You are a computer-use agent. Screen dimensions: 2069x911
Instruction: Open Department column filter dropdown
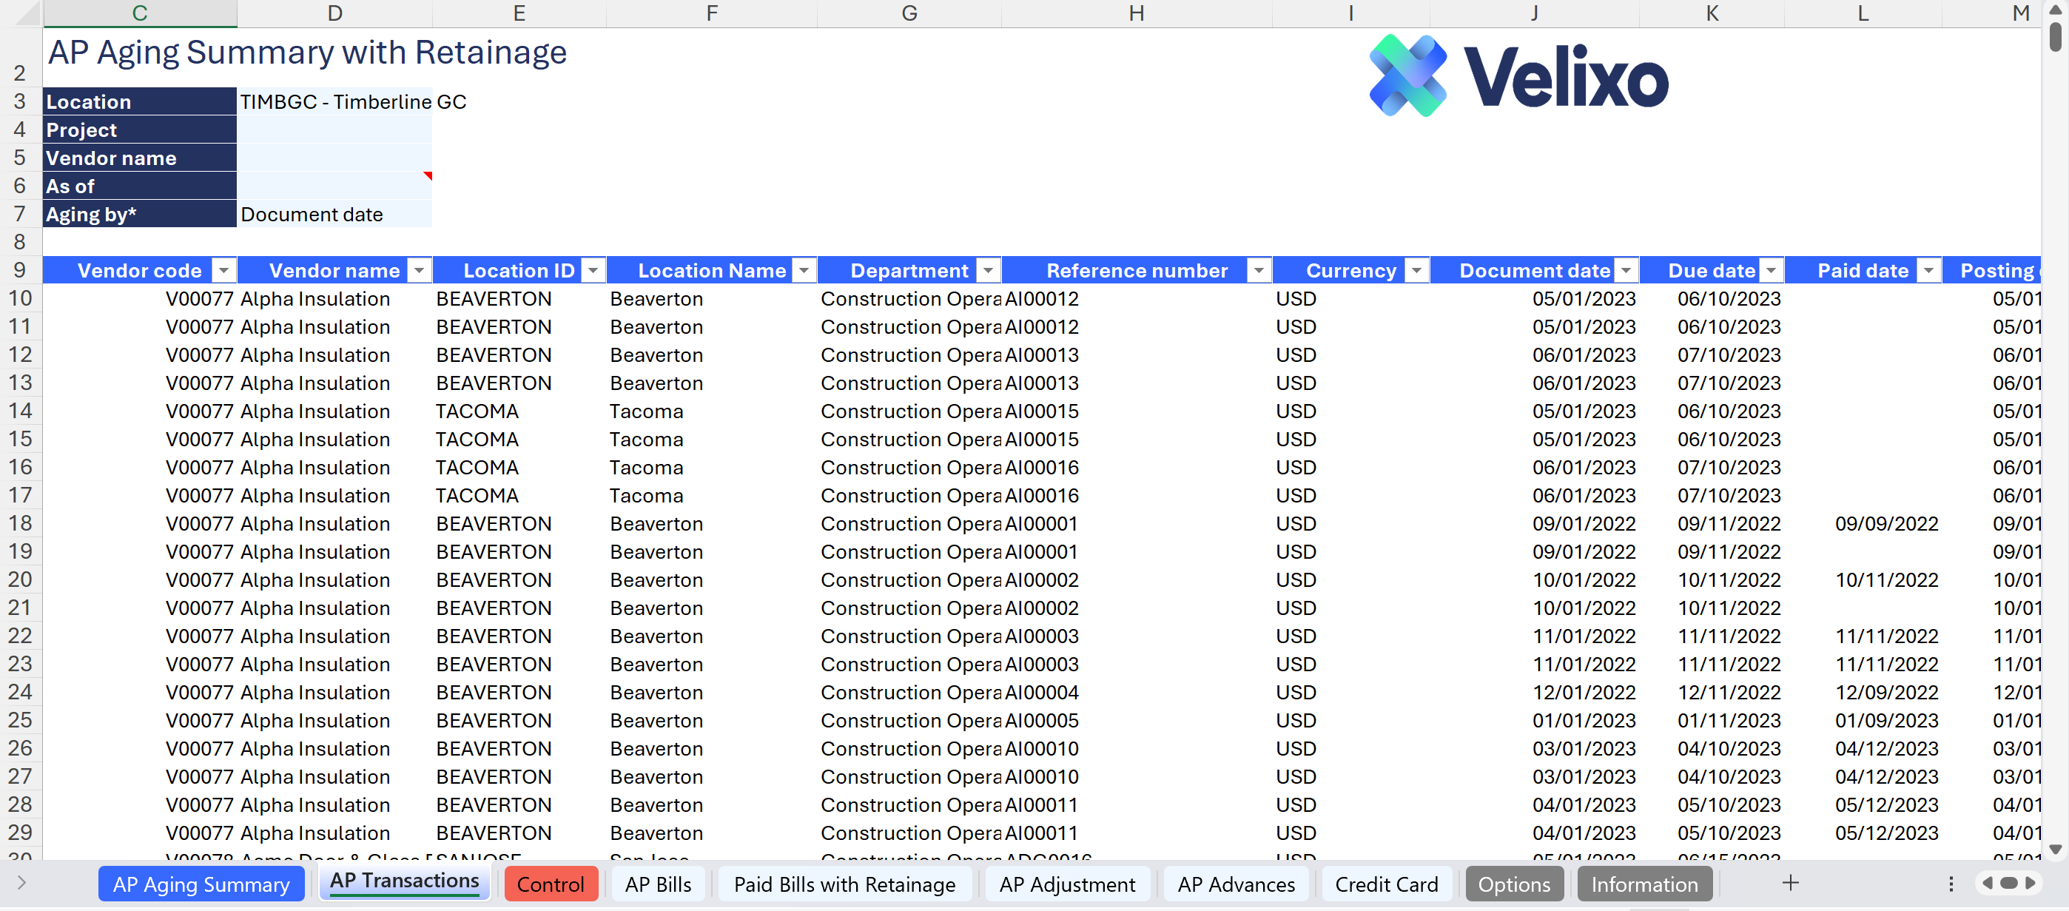point(989,271)
